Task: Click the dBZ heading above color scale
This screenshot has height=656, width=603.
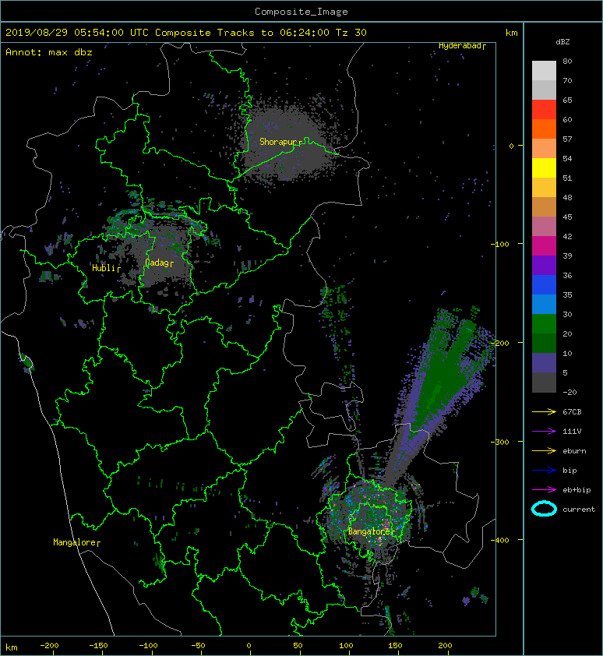Action: coord(562,42)
